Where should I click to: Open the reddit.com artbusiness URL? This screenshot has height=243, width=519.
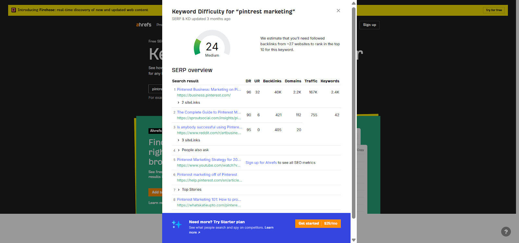click(209, 133)
